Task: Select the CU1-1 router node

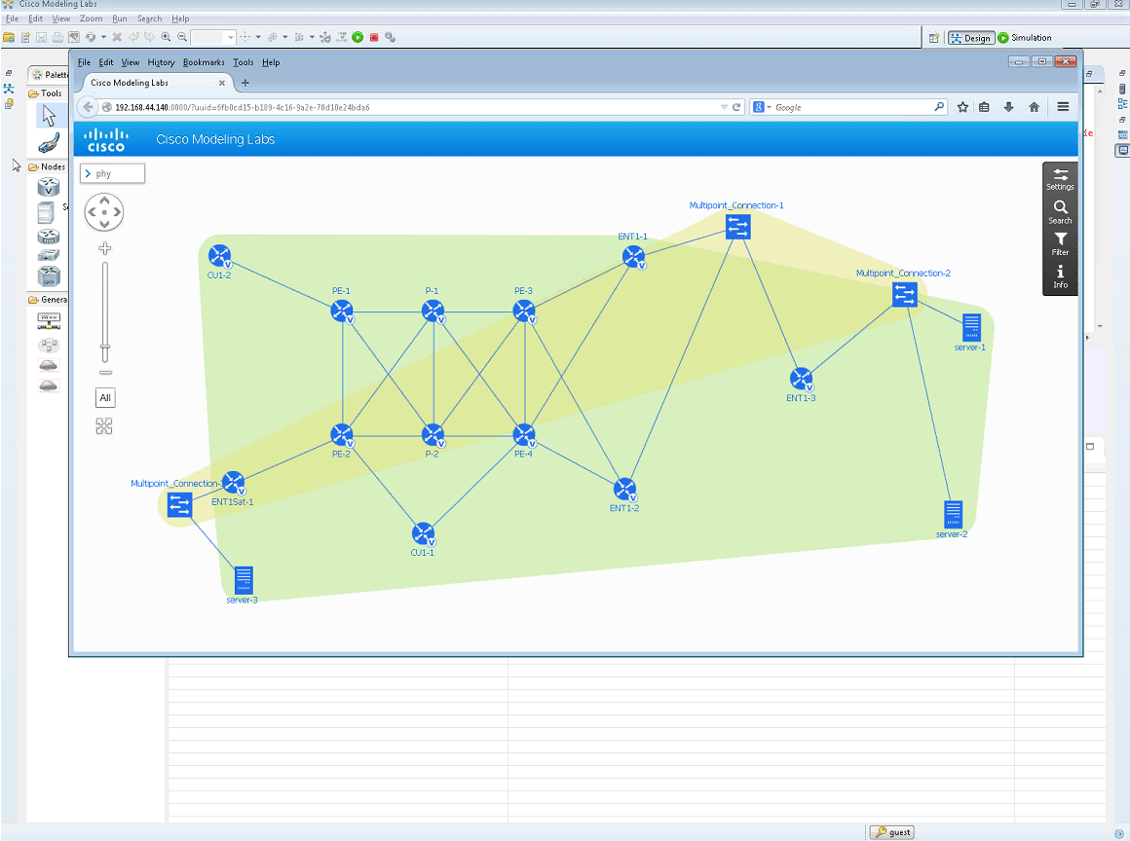Action: tap(423, 533)
